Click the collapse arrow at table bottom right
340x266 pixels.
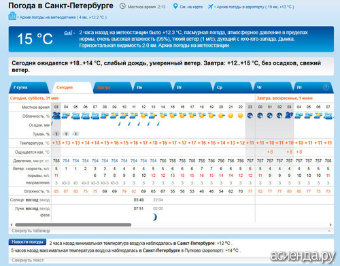tap(329, 231)
